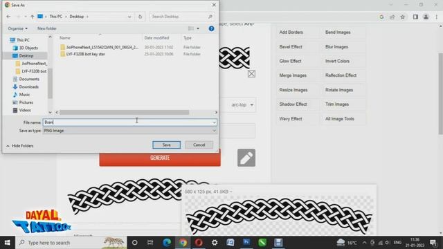This screenshot has height=249, width=443.
Task: Open Settings gear on the taskbar
Action: 215,243
